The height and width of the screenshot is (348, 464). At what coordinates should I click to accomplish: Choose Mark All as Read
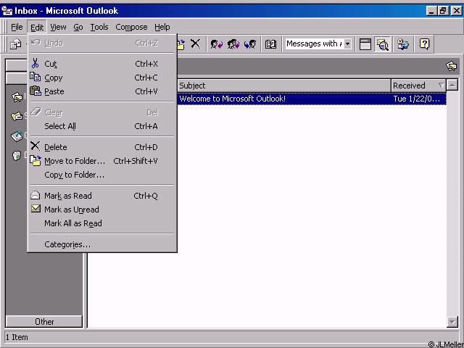tap(102, 223)
